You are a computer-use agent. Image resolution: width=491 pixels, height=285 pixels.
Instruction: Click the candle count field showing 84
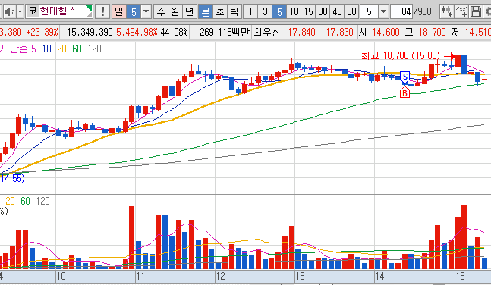click(x=402, y=12)
